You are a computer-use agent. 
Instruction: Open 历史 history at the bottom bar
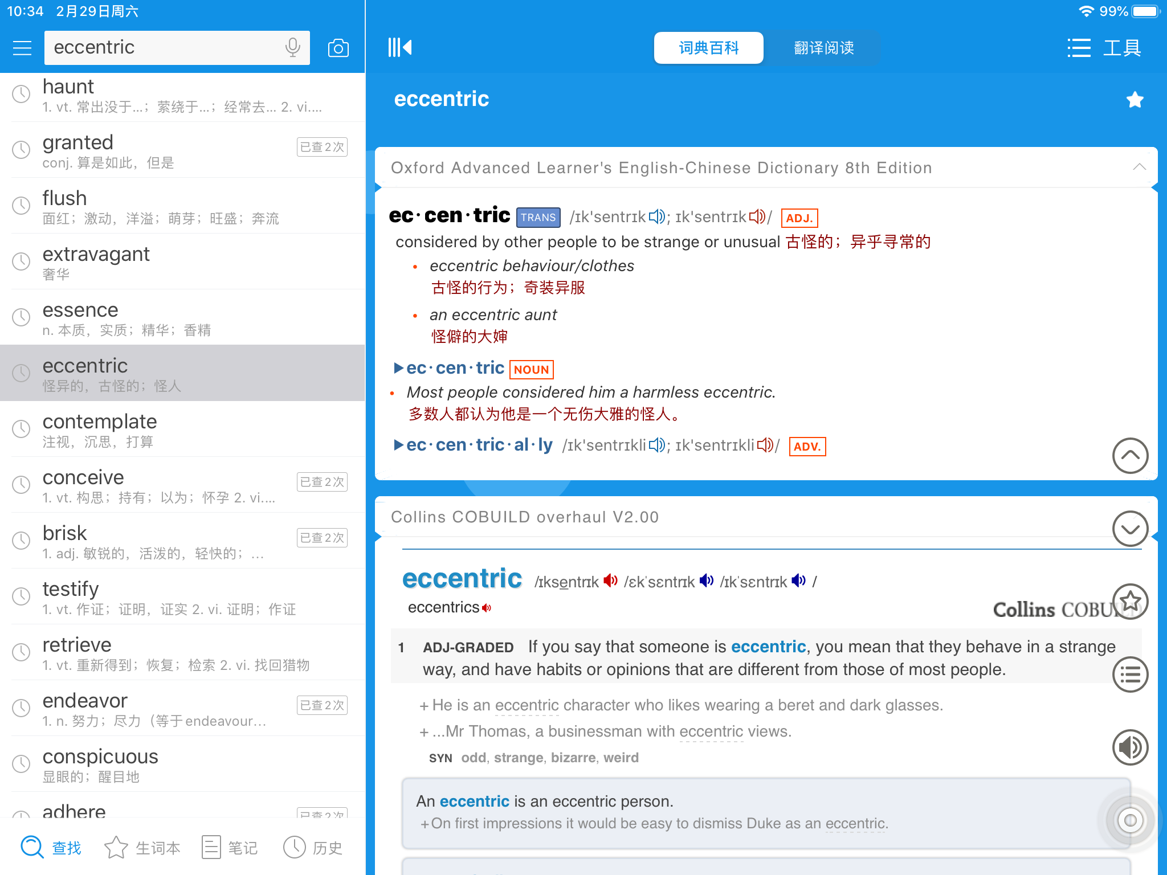pos(312,847)
